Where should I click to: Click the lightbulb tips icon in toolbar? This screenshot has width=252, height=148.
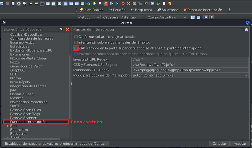[x=100, y=3]
